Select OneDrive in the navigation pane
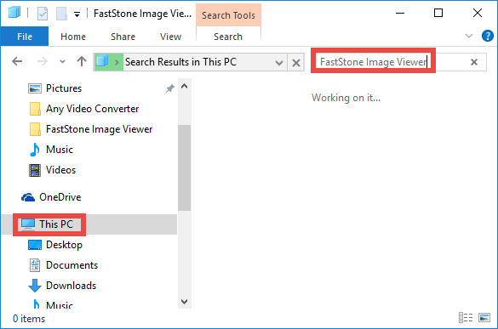This screenshot has height=329, width=498. pos(51,197)
